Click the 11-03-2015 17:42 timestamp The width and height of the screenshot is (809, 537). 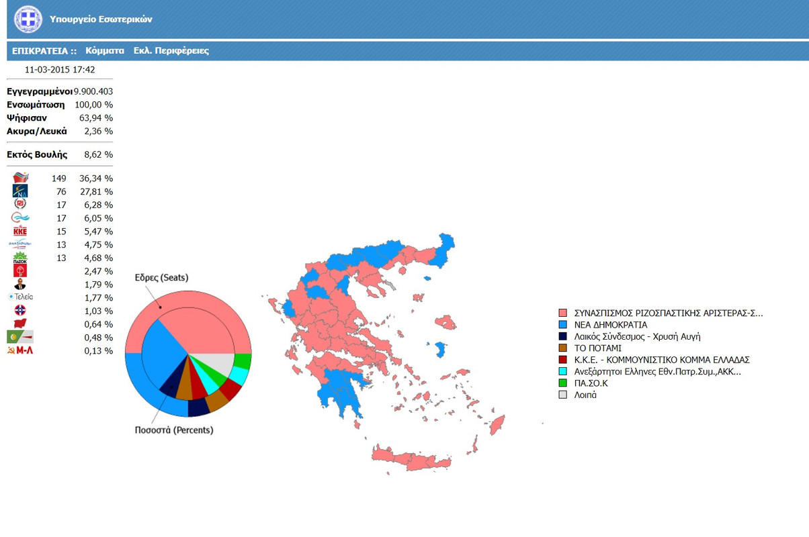pos(60,70)
